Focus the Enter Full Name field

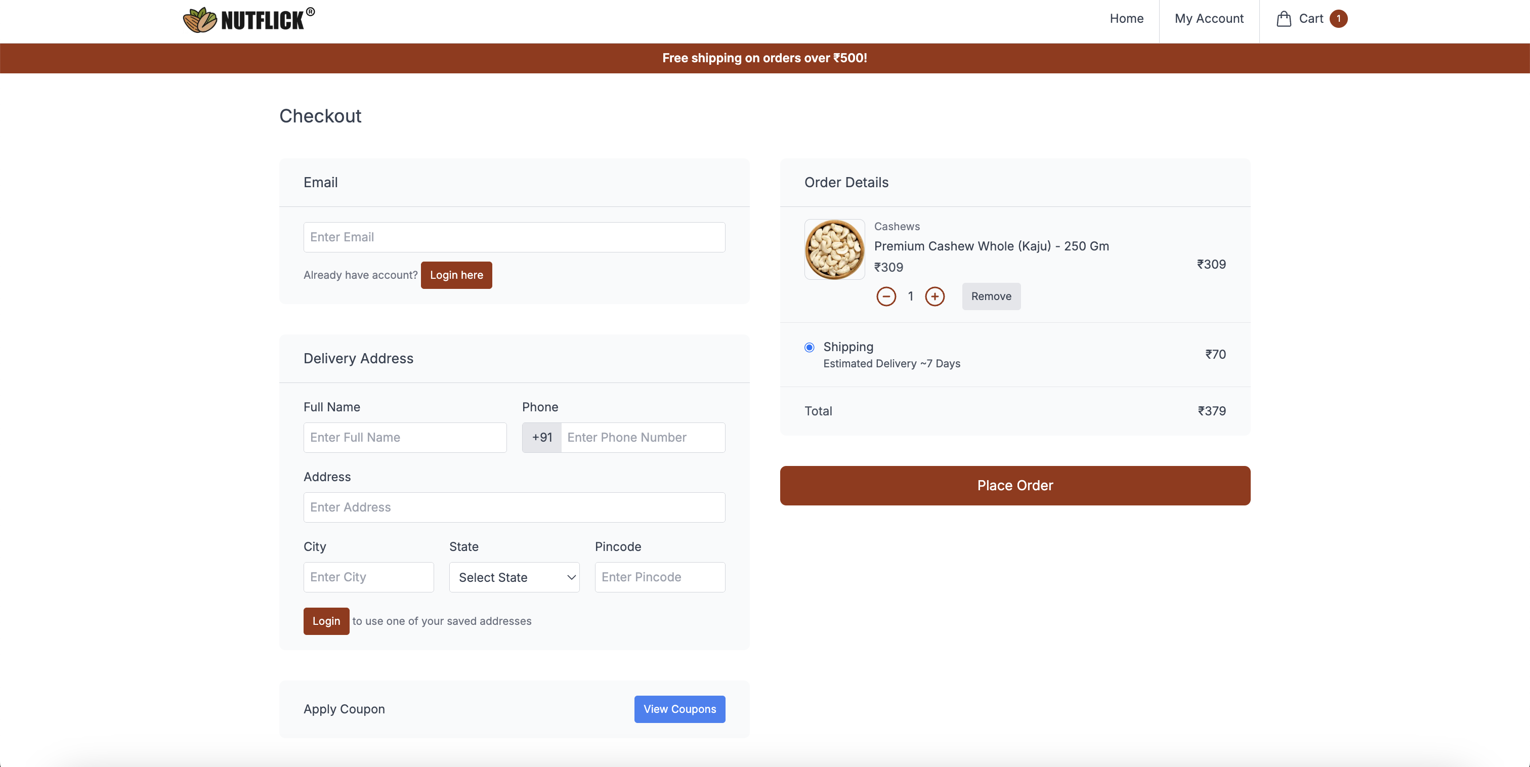coord(404,437)
